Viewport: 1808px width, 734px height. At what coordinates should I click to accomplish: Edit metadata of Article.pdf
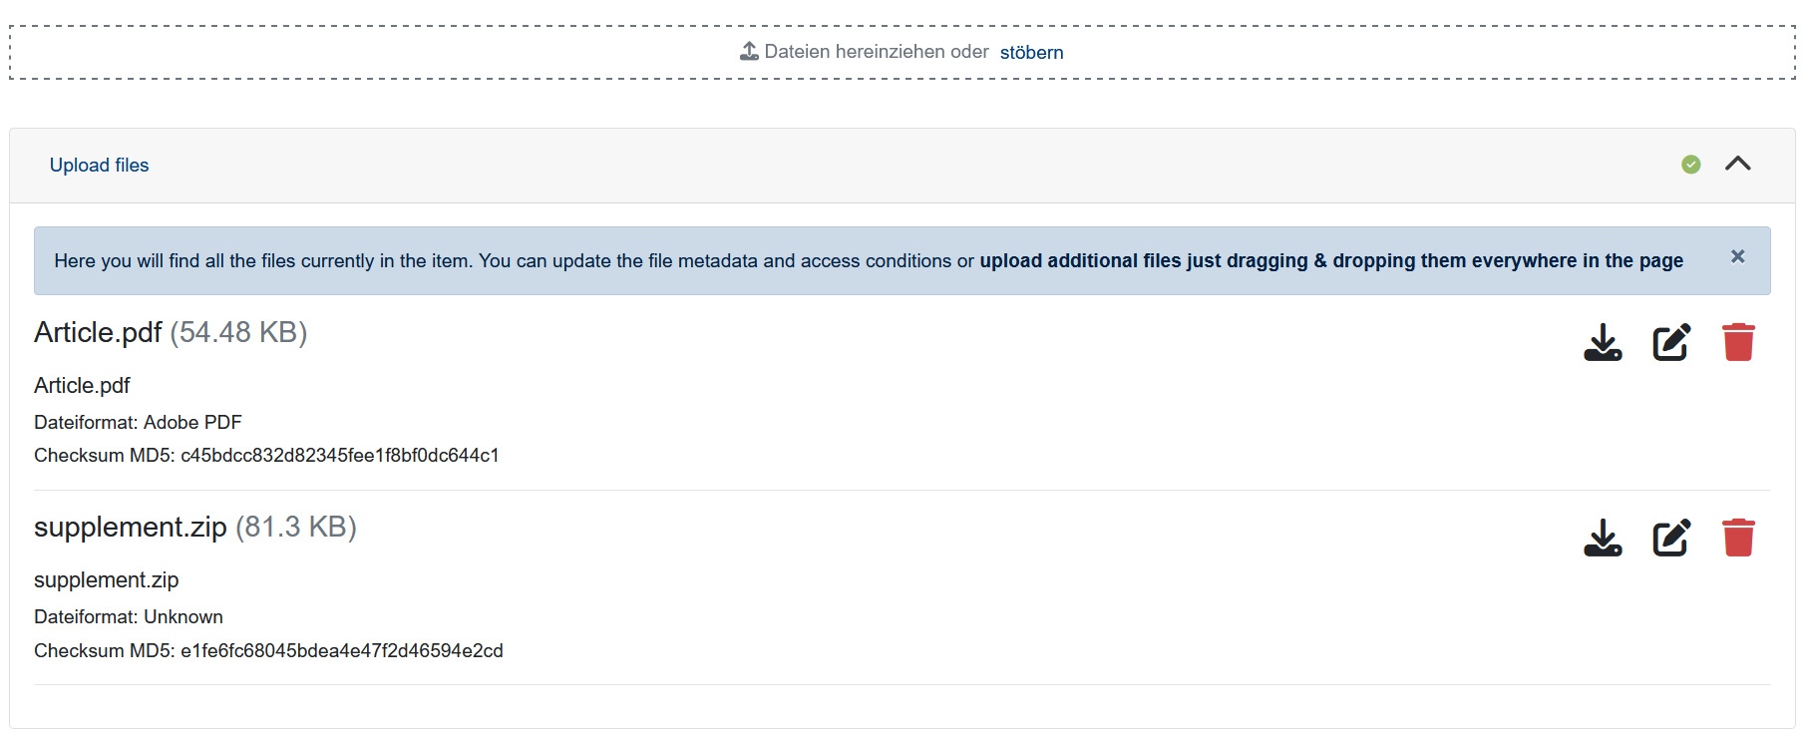[1670, 342]
